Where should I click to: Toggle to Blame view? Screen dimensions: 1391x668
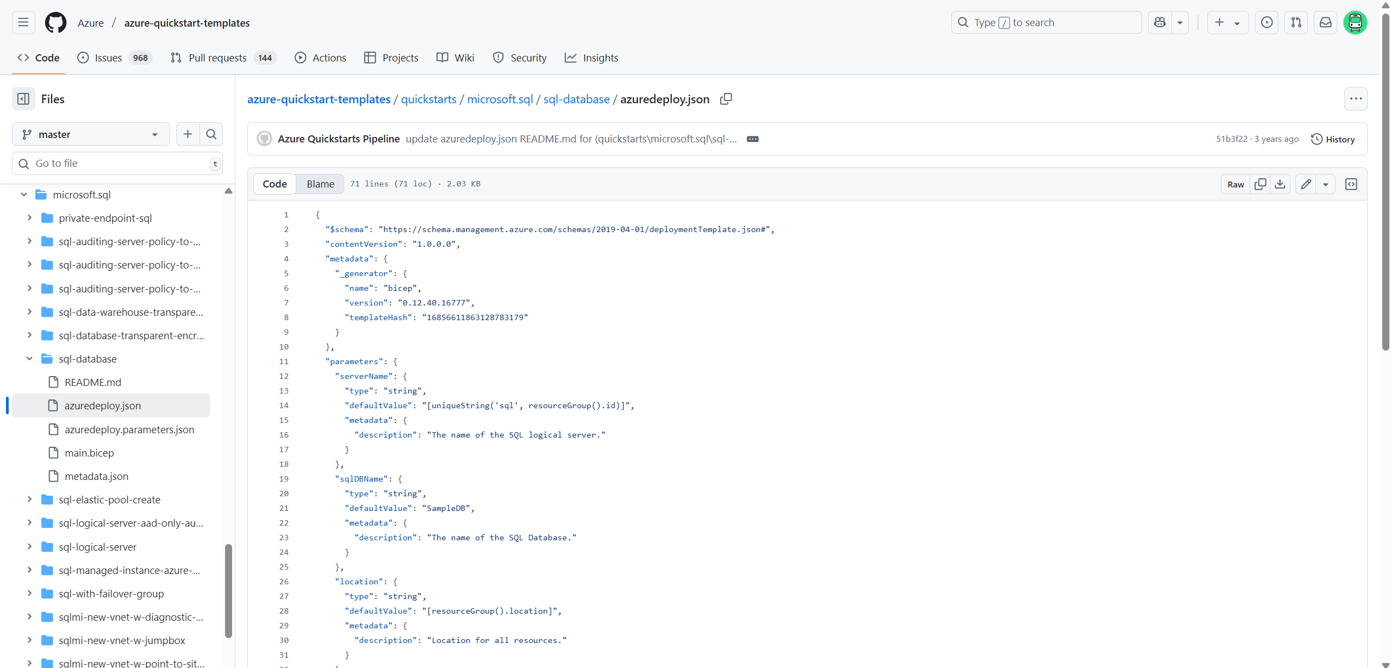pos(320,184)
